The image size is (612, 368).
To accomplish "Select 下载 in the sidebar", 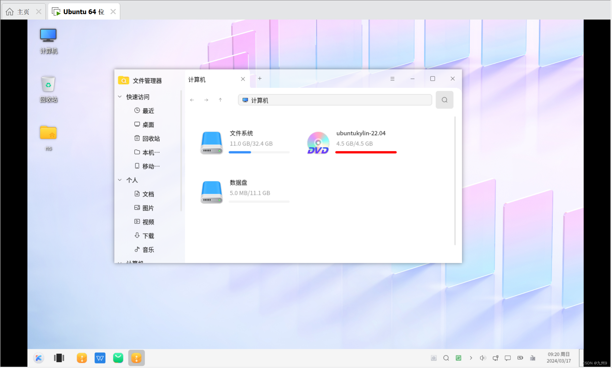I will (148, 236).
